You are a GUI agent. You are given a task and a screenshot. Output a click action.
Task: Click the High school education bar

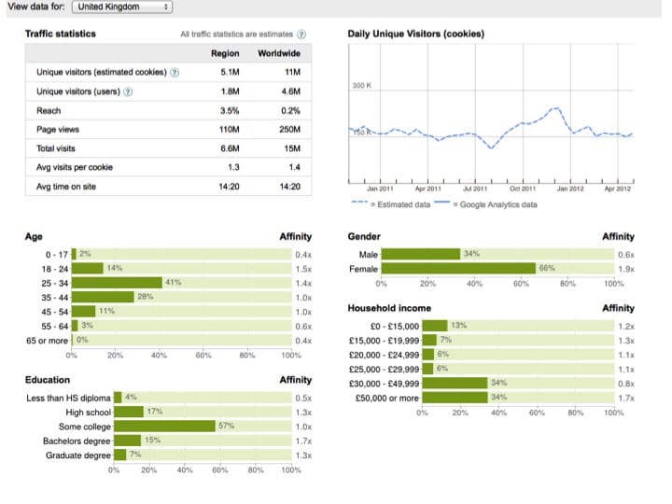(128, 412)
